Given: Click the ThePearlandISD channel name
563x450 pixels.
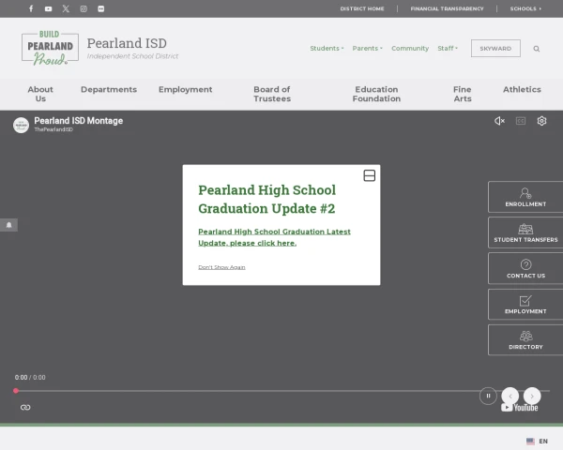Looking at the screenshot, I should (x=53, y=129).
